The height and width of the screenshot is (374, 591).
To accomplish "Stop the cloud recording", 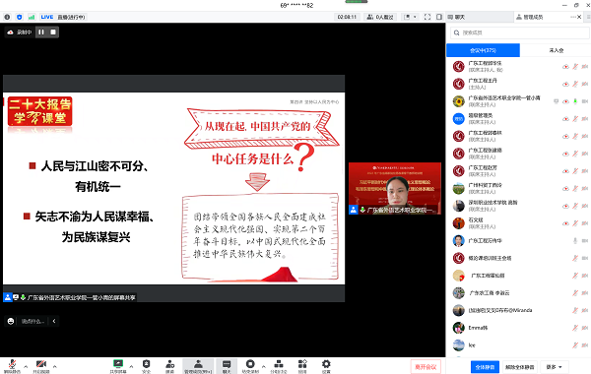I will [x=53, y=32].
